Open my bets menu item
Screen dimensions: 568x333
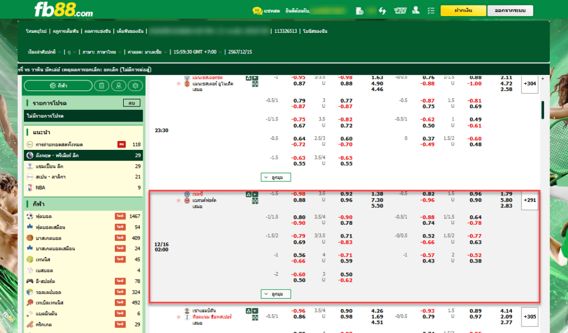pos(130,31)
